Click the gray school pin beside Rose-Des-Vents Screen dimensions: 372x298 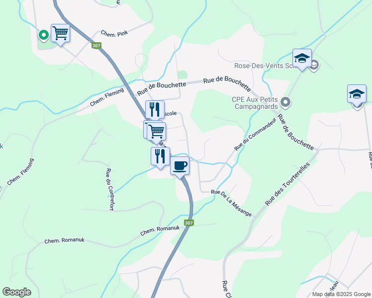[x=315, y=65]
